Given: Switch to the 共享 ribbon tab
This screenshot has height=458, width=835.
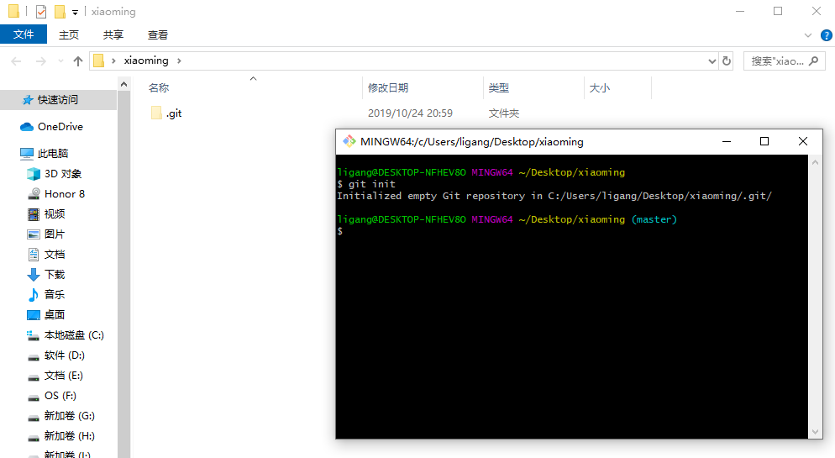Looking at the screenshot, I should [x=113, y=34].
